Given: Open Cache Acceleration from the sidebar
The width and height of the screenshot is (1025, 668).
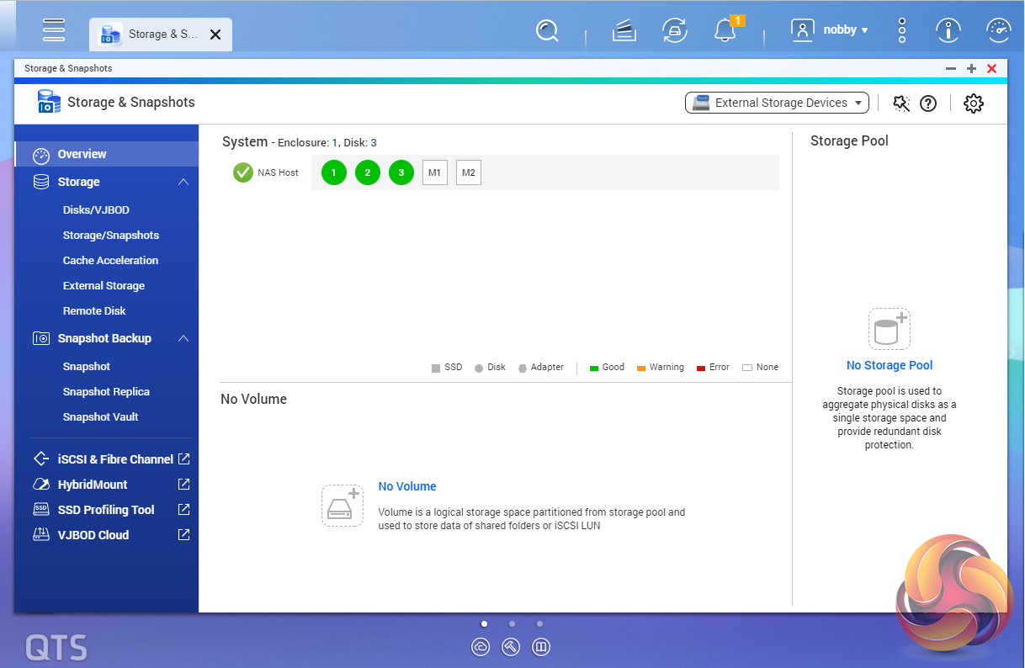Looking at the screenshot, I should [x=110, y=261].
